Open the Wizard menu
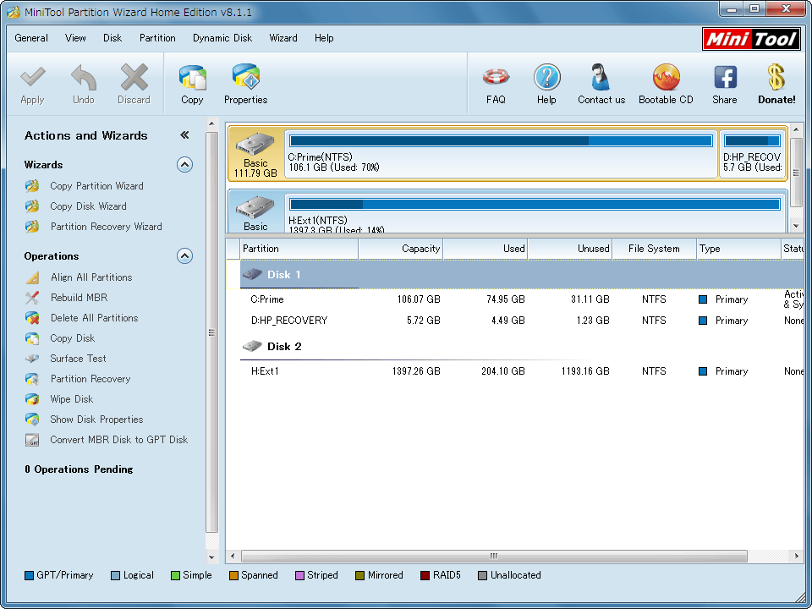The height and width of the screenshot is (609, 812). 283,38
